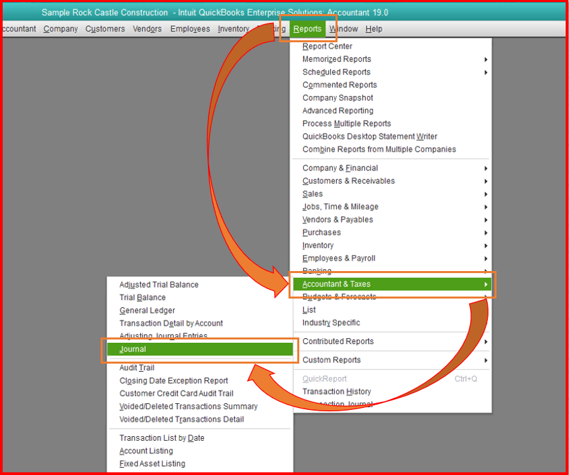This screenshot has width=569, height=475.
Task: Choose List reports item
Action: tap(392, 310)
